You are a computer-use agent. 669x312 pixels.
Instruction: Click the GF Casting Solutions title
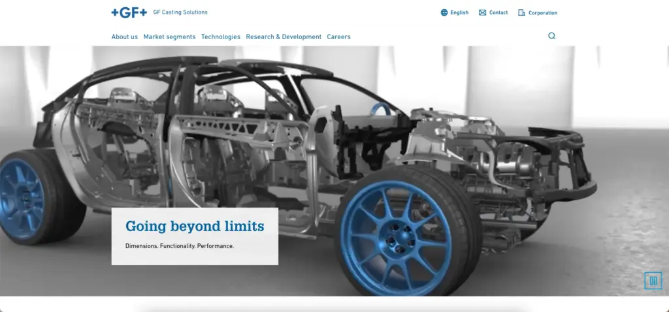(x=180, y=12)
